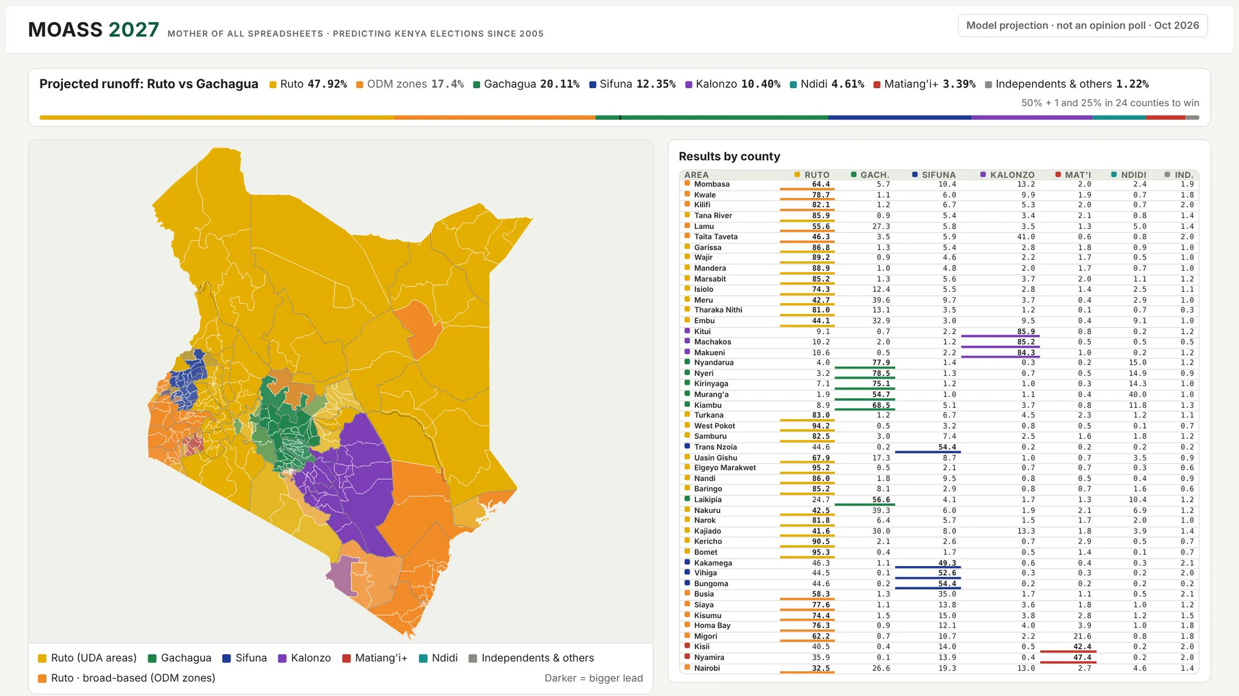Click the Sifuna blue swatch in the header legend

593,85
